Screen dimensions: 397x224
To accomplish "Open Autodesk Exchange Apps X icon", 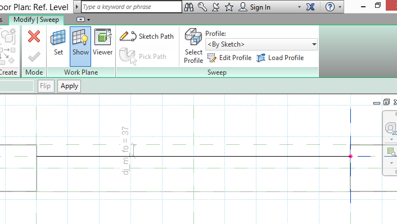I will click(x=310, y=7).
